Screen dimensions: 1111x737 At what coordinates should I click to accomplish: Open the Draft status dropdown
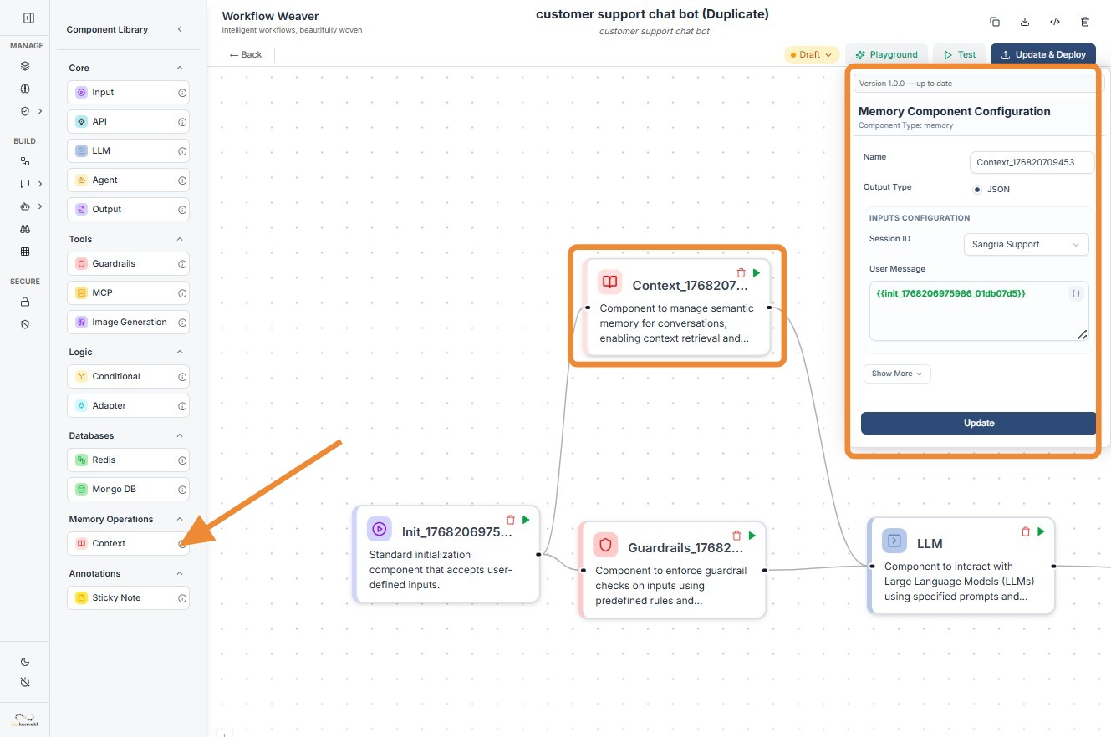[x=811, y=55]
